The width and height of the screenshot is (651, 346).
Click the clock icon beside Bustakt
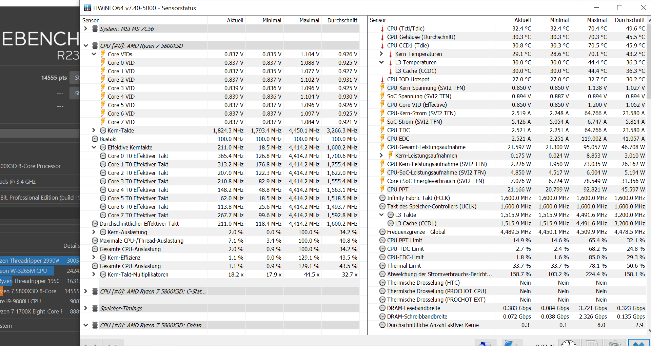click(95, 139)
